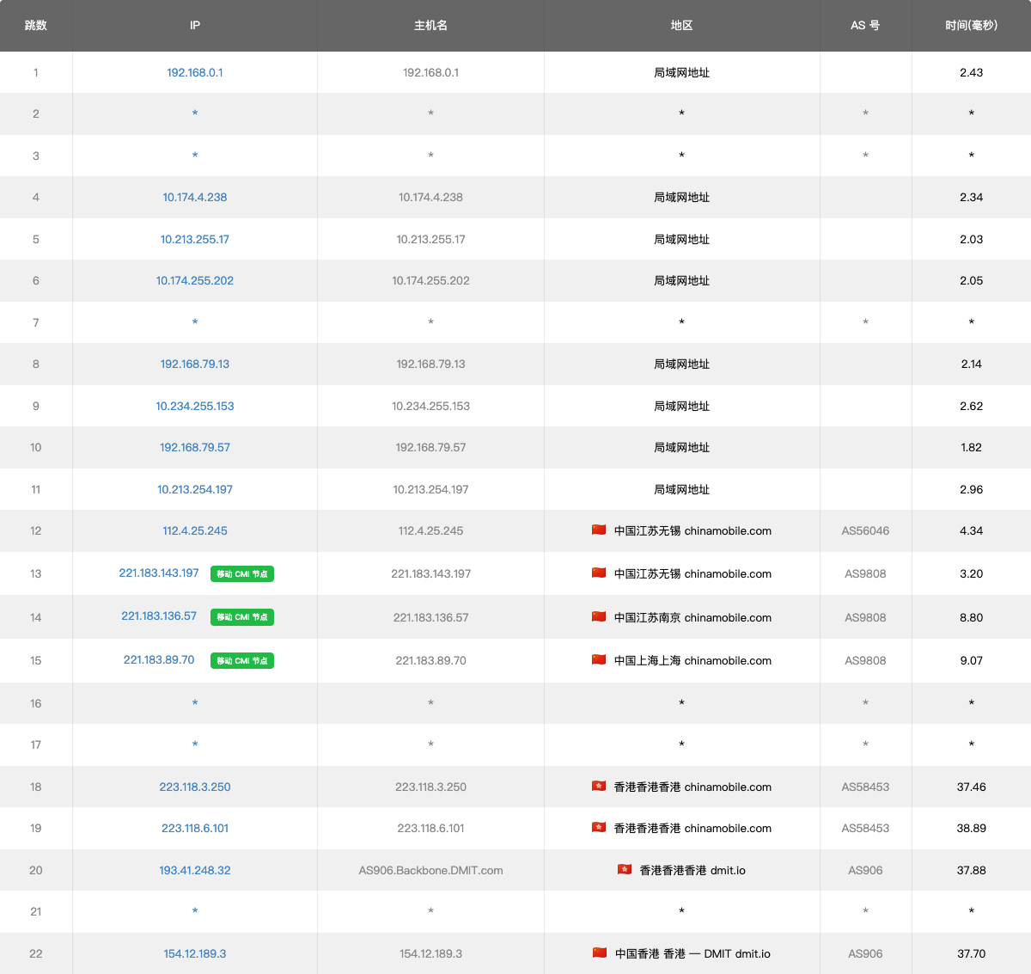Open IP link 192.168.0.1 in hop 1

(195, 72)
